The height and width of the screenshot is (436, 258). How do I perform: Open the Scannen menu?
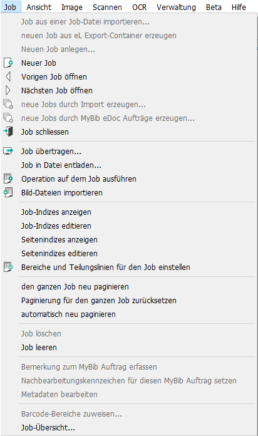point(107,7)
